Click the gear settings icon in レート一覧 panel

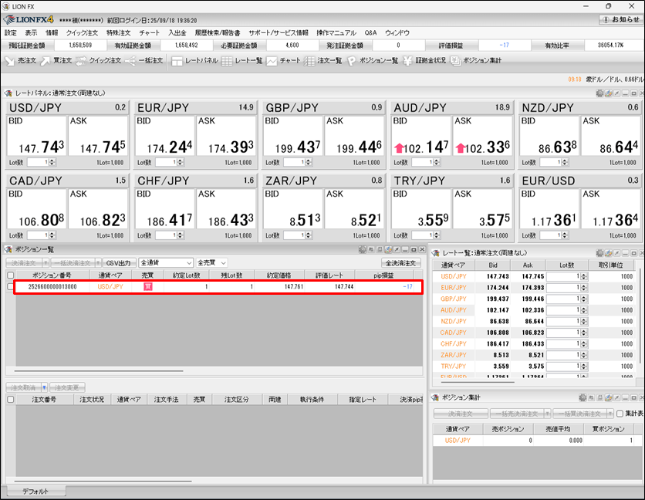pyautogui.click(x=600, y=252)
